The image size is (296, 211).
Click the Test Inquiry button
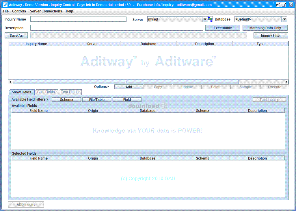click(x=269, y=99)
